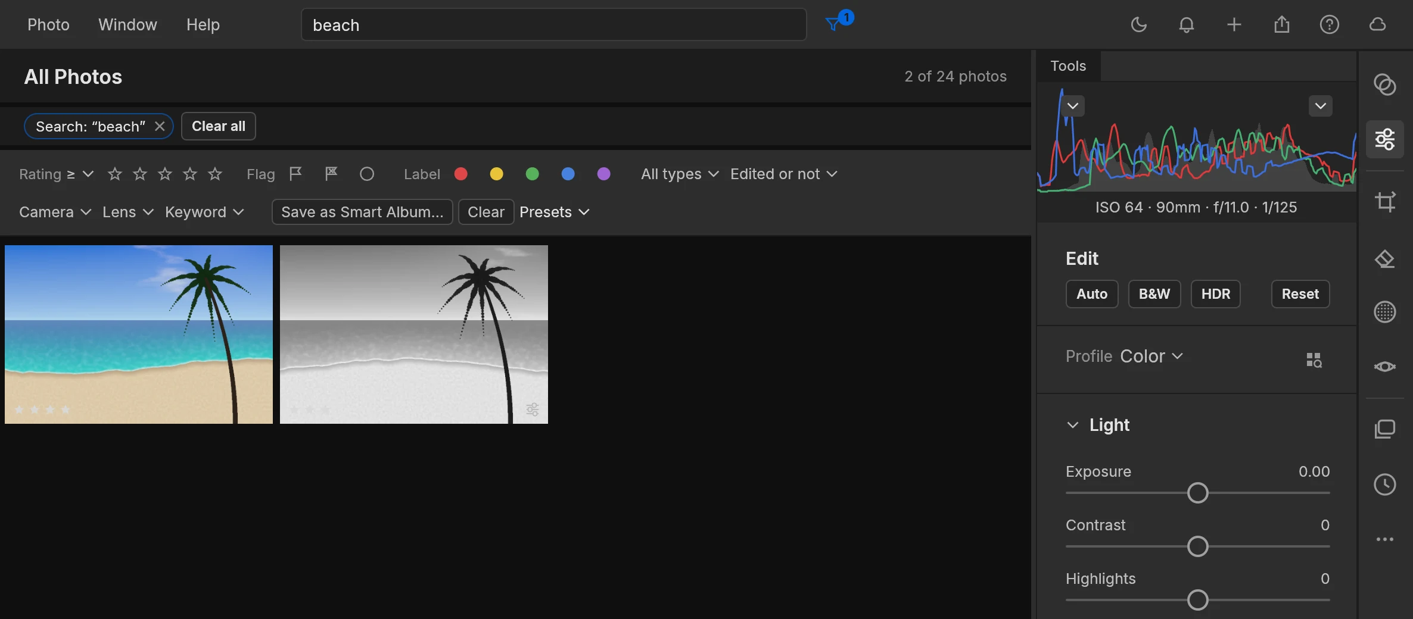The image size is (1413, 619).
Task: Expand the Edited or not dropdown
Action: 784,174
